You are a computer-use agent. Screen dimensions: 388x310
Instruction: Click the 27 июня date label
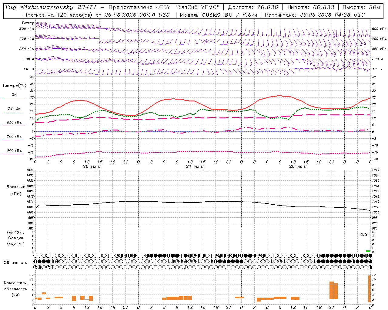pos(195,166)
